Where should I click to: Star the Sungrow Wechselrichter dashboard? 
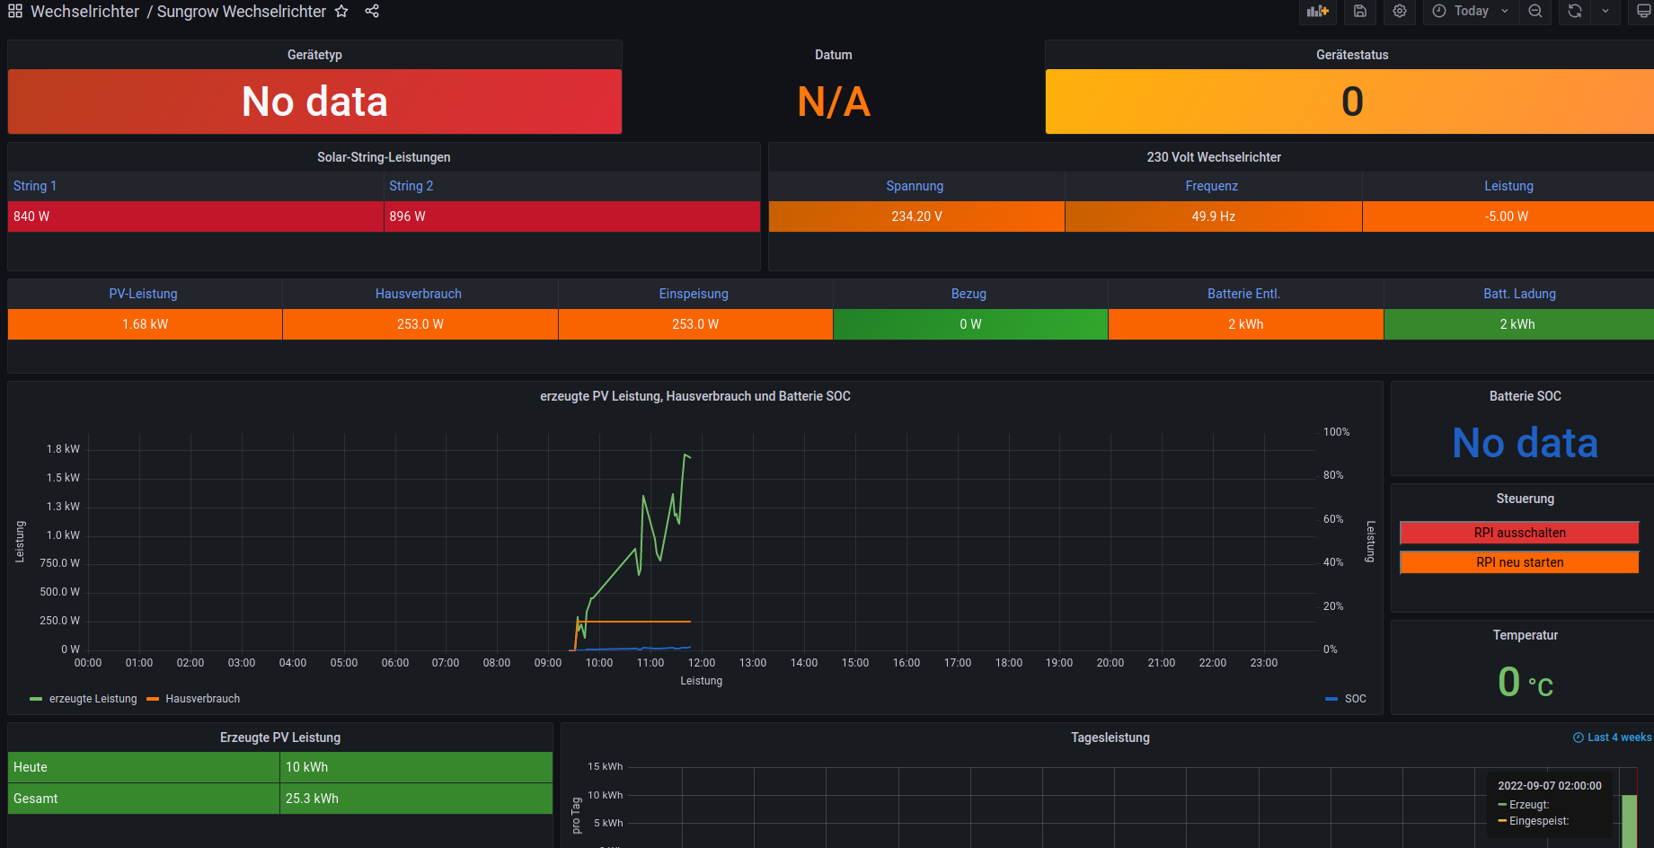click(341, 12)
